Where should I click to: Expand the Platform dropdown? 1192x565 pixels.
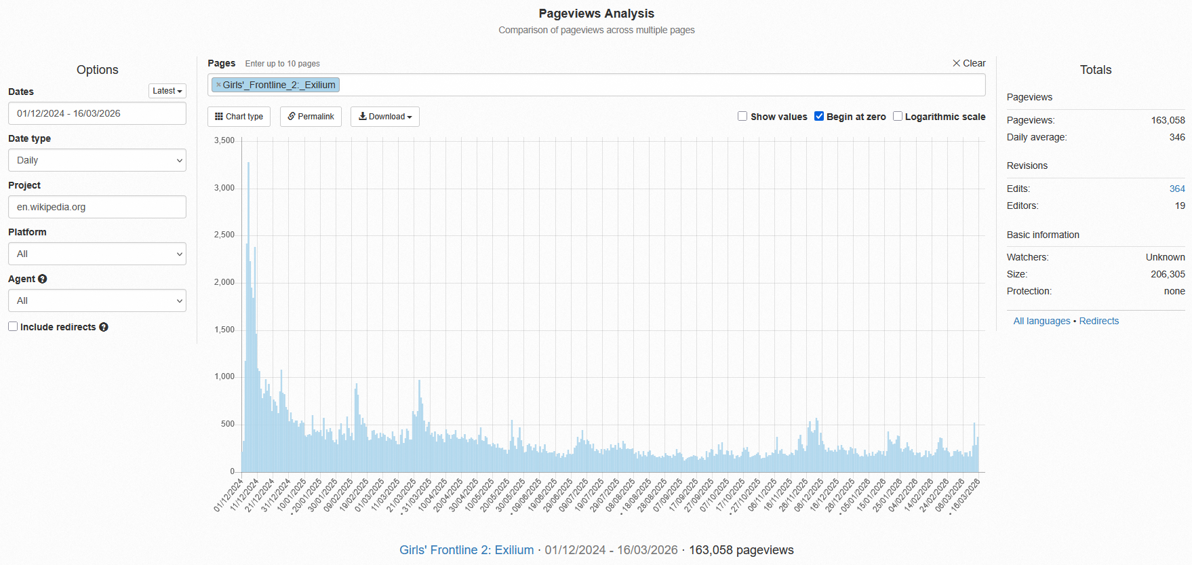coord(97,254)
